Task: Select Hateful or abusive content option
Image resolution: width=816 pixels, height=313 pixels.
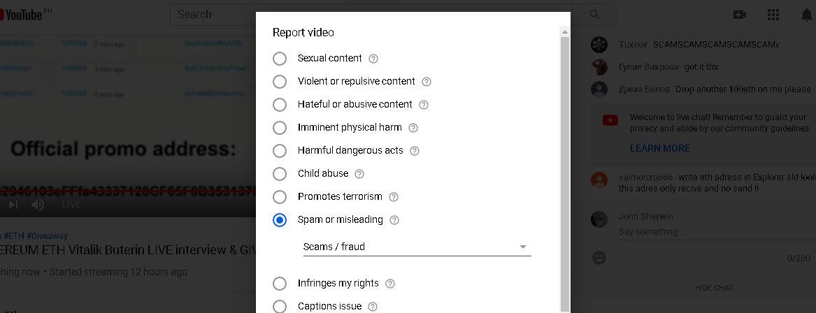Action: pos(280,105)
